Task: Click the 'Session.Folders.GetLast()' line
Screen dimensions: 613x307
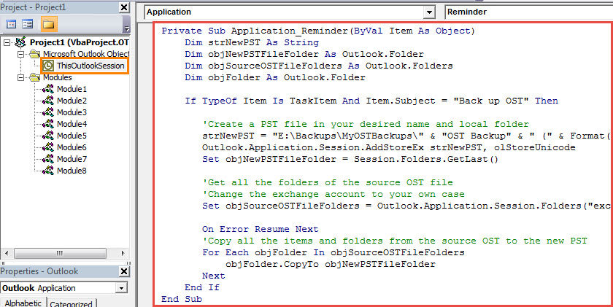Action: [350, 160]
